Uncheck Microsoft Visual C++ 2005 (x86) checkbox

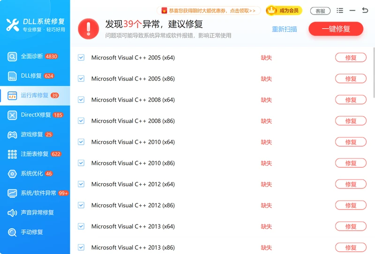[81, 78]
